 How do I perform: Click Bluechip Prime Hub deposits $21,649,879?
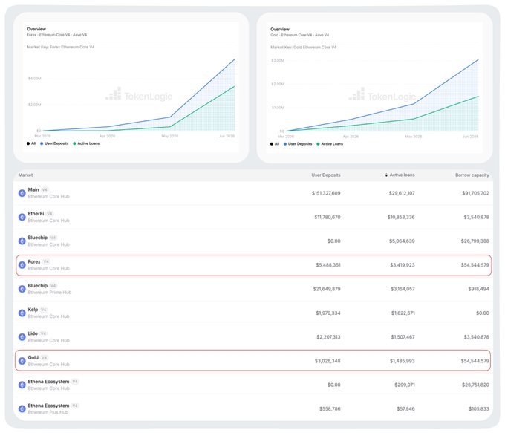coord(327,289)
